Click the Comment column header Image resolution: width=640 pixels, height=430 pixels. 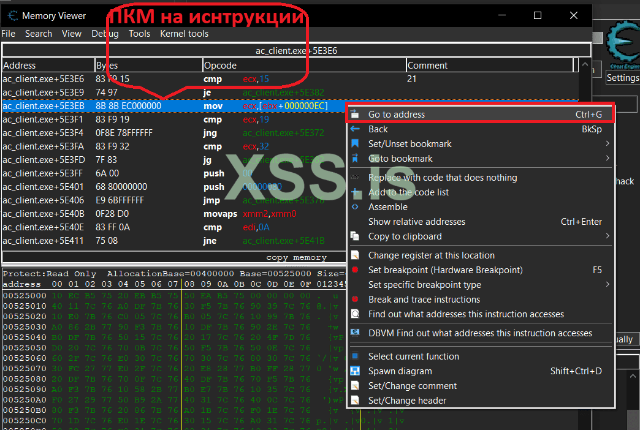489,66
